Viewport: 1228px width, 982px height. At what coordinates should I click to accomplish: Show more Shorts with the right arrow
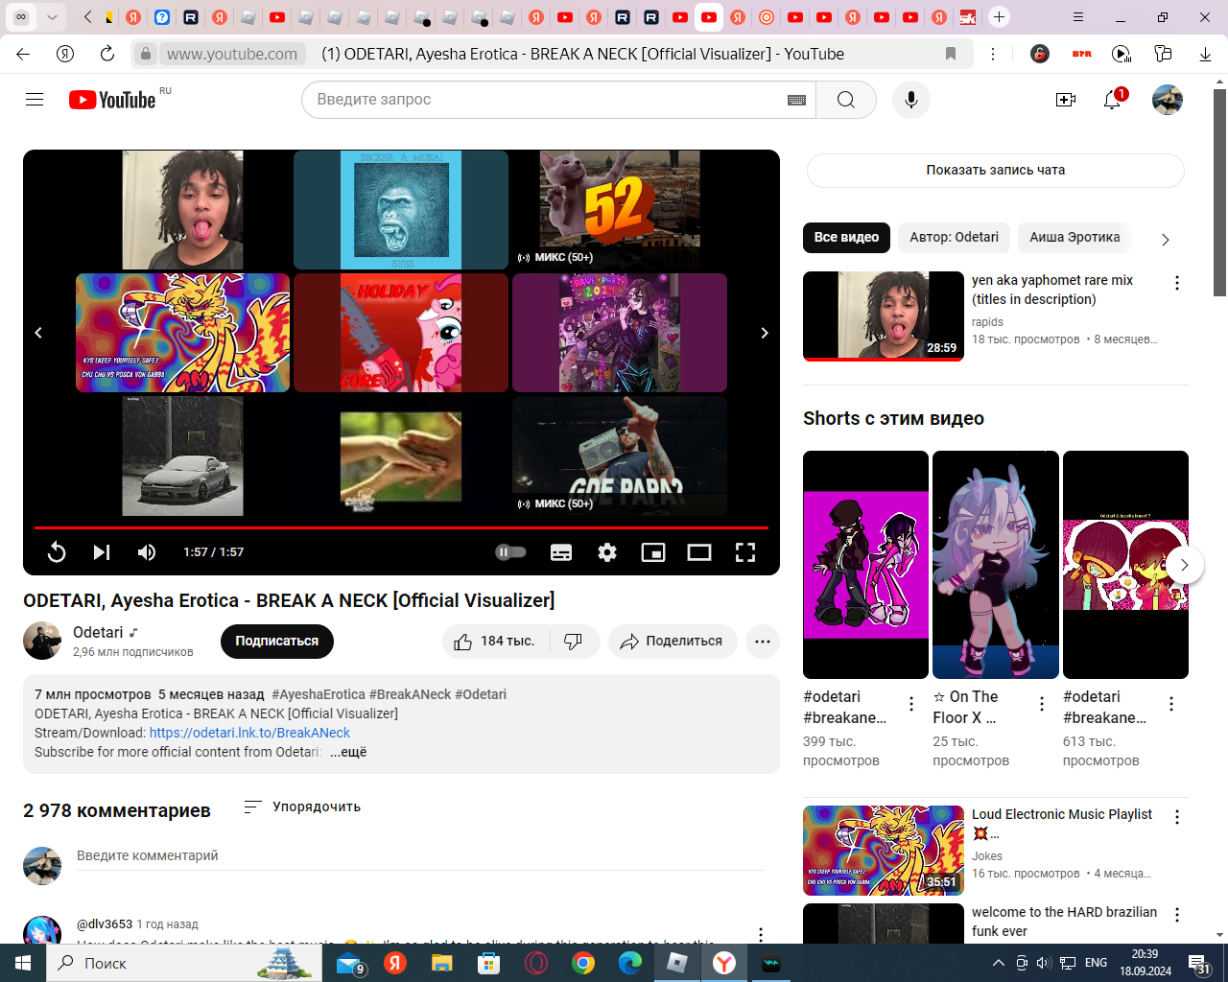coord(1184,565)
